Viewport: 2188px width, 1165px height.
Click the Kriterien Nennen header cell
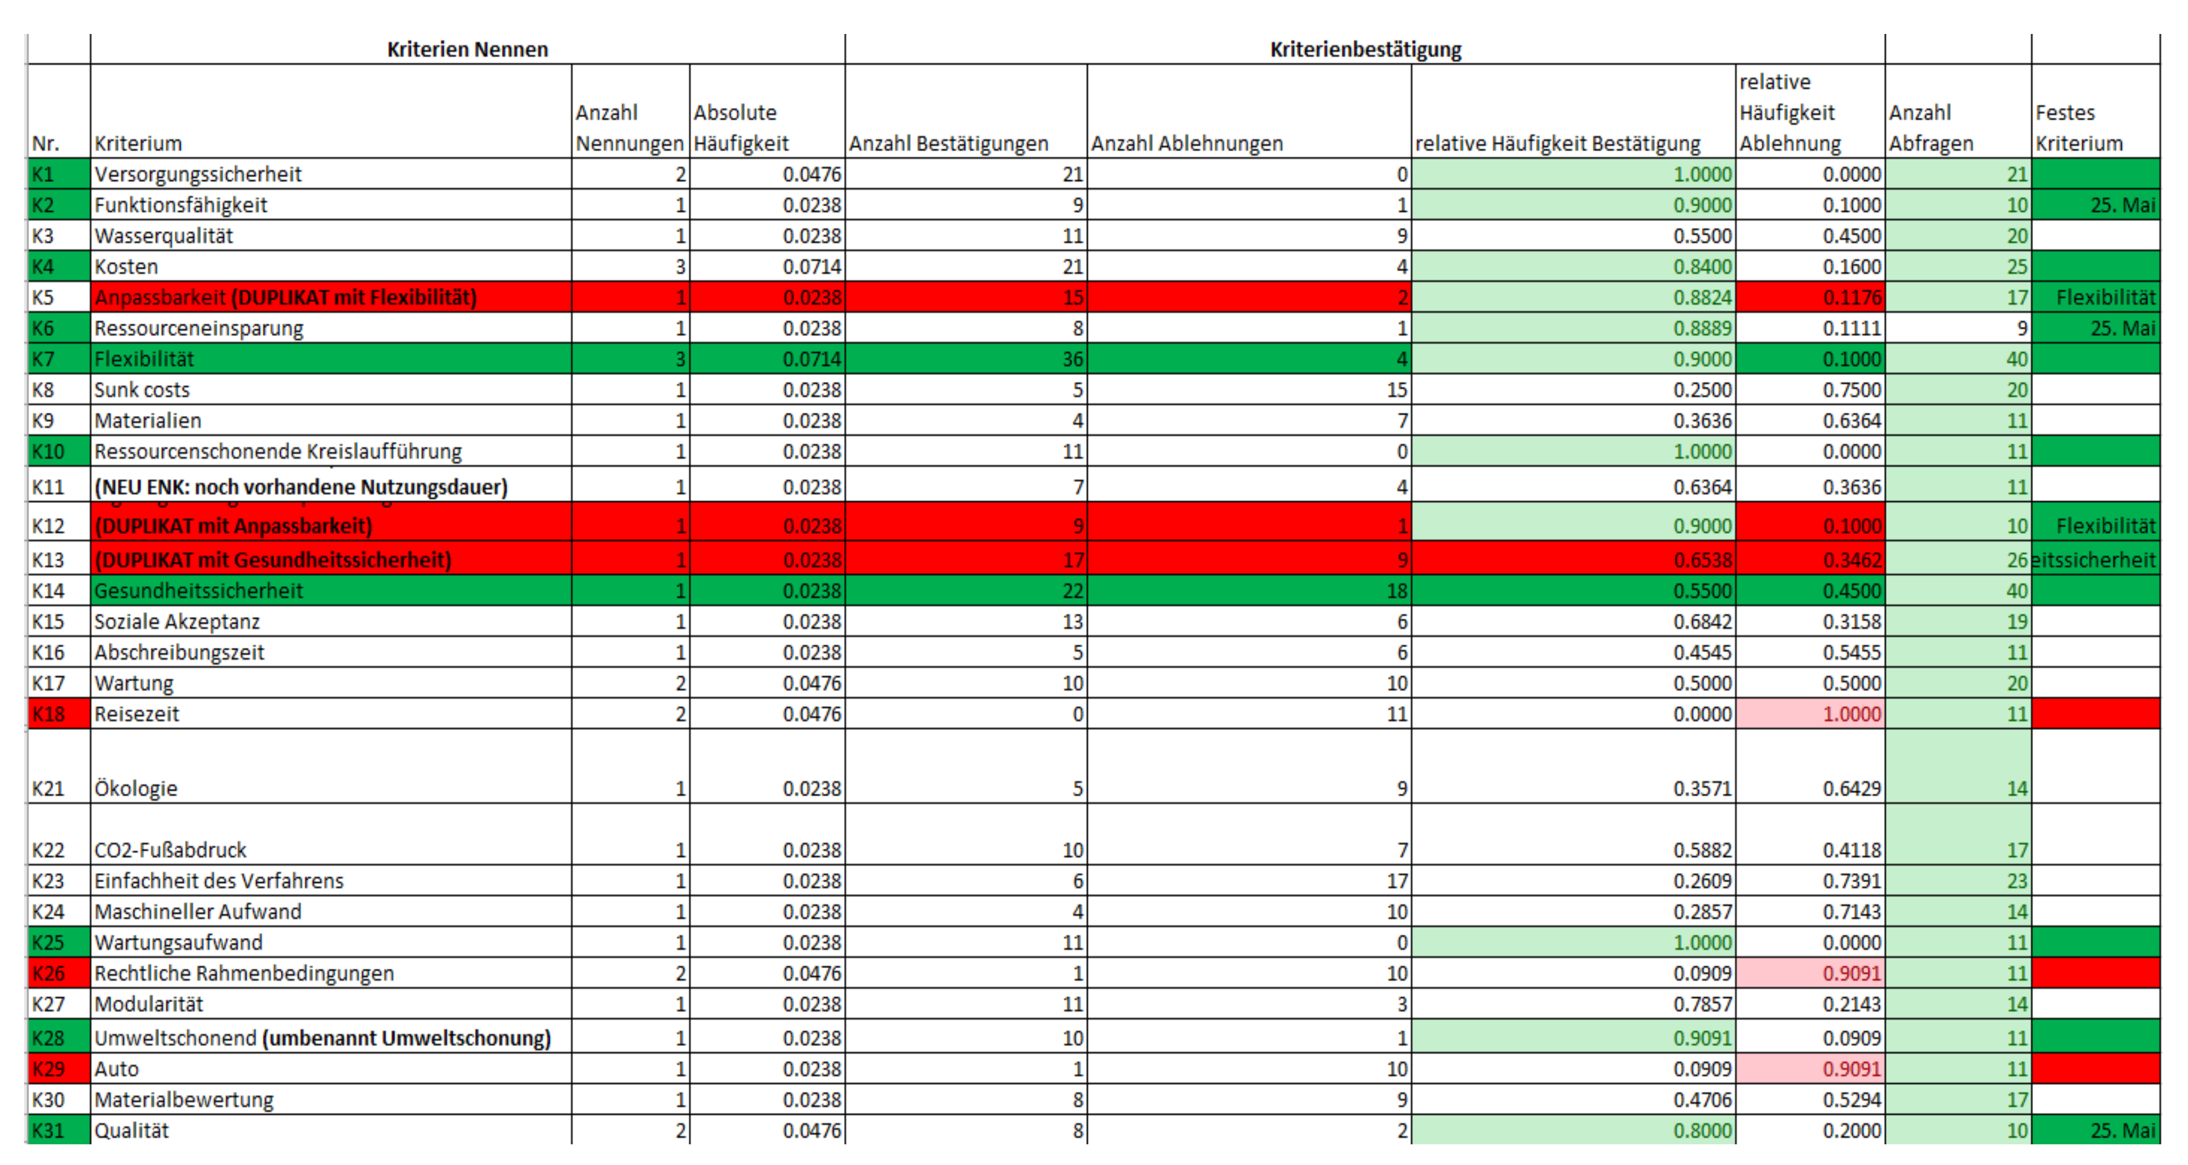pos(467,49)
